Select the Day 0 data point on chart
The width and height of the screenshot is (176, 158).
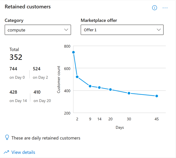pos(73,52)
